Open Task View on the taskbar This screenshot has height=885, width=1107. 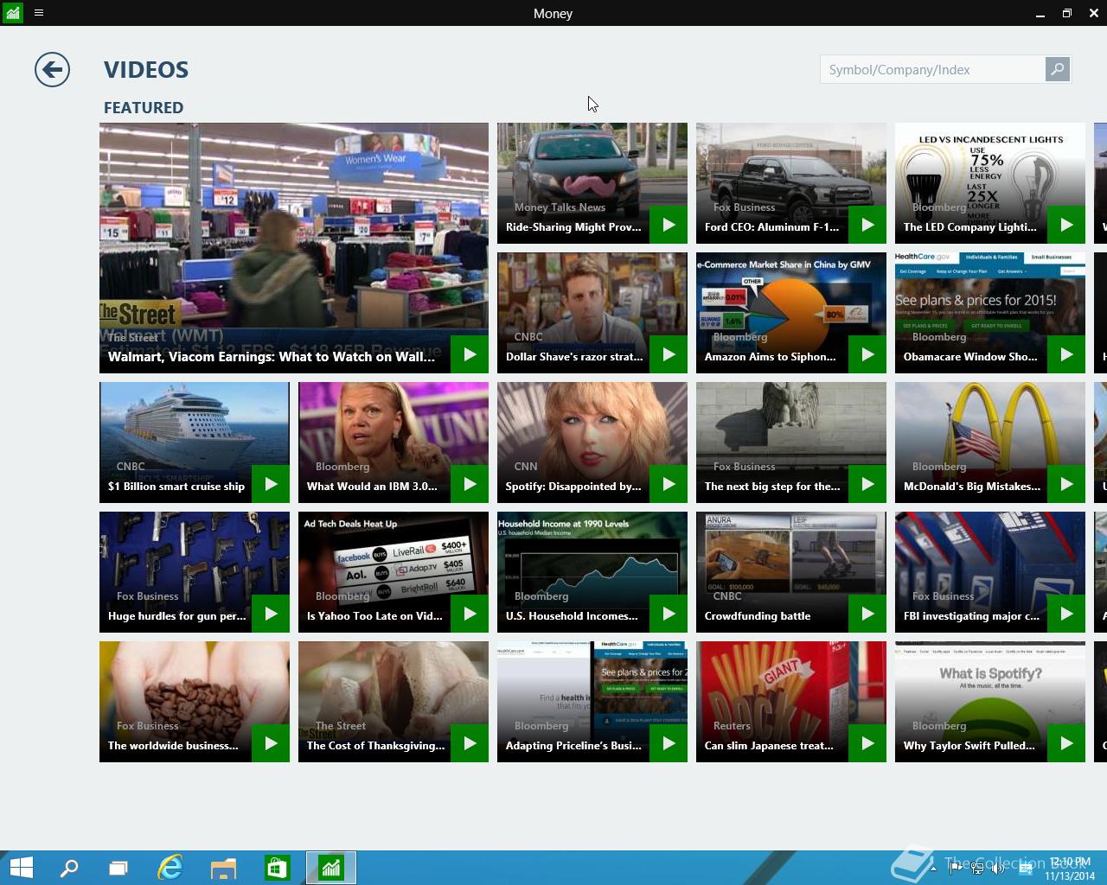(x=118, y=868)
